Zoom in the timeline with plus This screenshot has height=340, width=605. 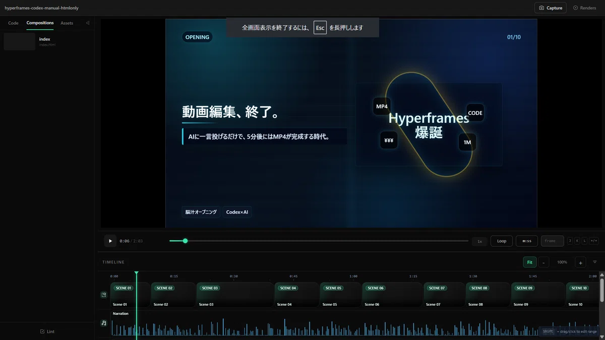click(580, 262)
